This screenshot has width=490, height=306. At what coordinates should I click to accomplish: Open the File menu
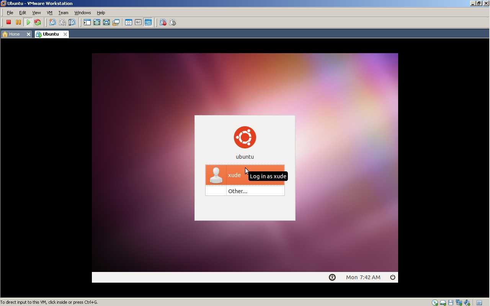(x=10, y=13)
